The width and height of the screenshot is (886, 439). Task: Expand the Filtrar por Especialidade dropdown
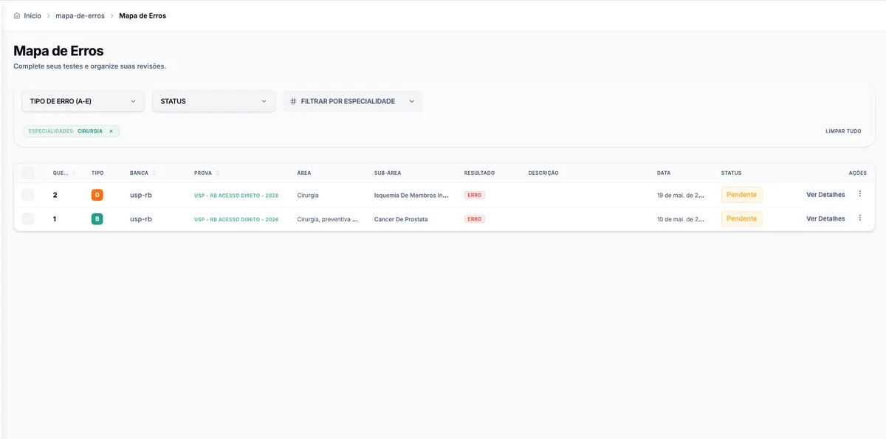tap(353, 101)
